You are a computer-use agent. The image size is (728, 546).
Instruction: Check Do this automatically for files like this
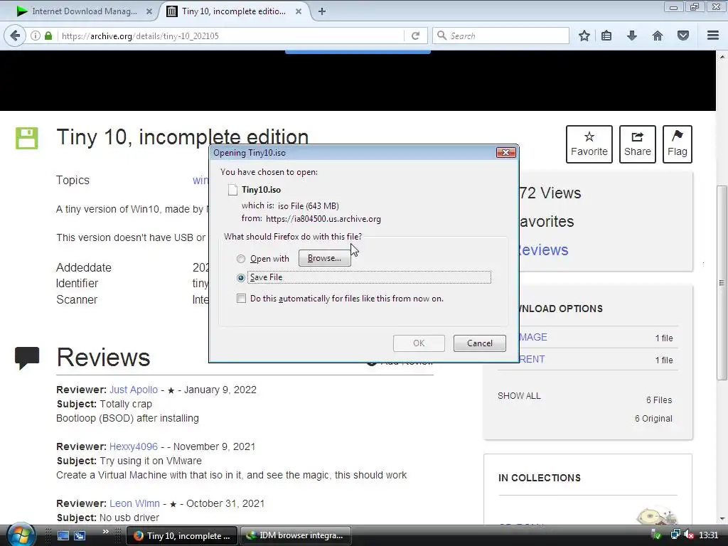241,298
